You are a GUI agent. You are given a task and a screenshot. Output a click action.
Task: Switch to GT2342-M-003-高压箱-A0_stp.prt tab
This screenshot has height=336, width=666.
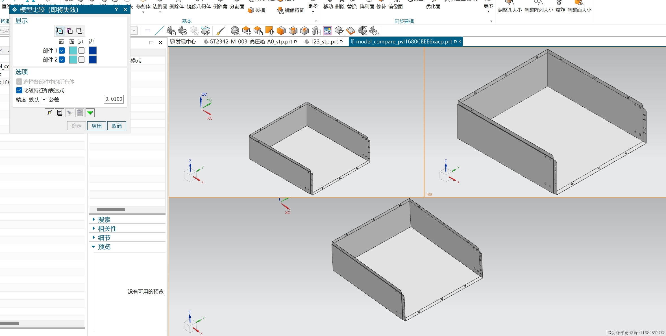[250, 42]
